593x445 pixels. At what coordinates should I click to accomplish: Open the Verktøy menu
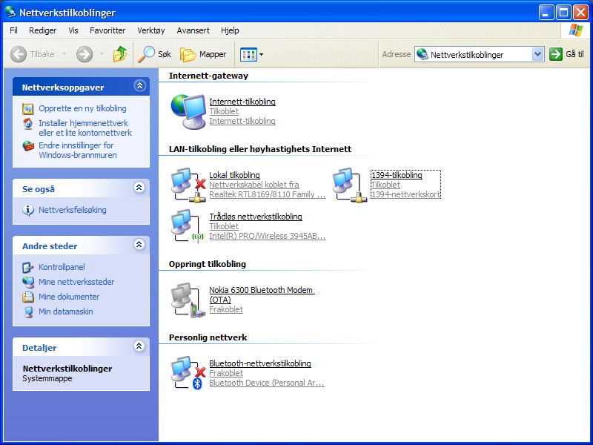click(151, 30)
